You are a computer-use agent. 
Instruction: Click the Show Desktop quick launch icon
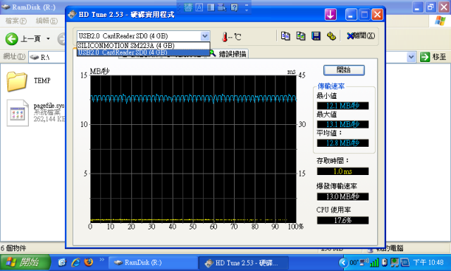tap(62, 263)
